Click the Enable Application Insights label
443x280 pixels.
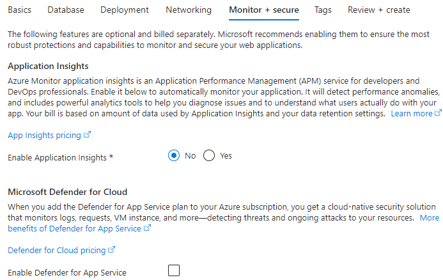point(57,157)
